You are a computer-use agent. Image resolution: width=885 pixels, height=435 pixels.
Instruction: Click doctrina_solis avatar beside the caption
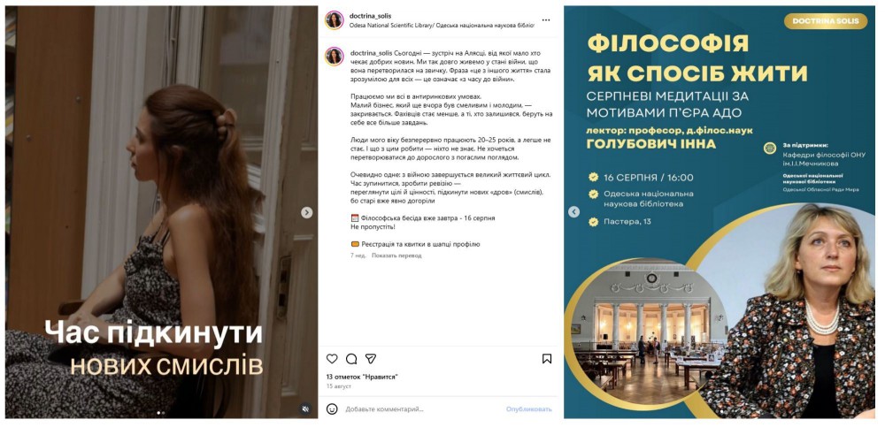point(335,57)
